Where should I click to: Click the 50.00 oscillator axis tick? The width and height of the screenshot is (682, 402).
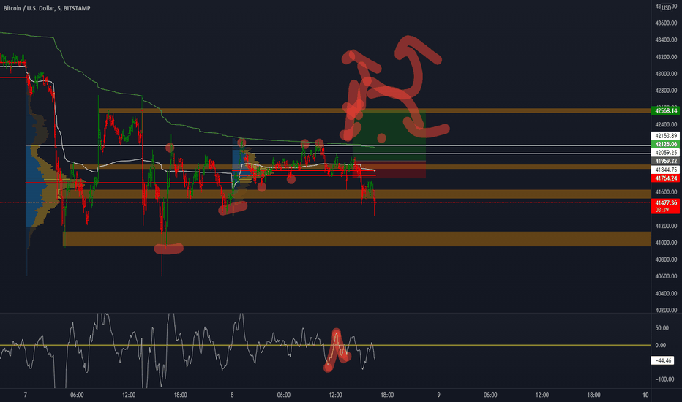pyautogui.click(x=661, y=327)
